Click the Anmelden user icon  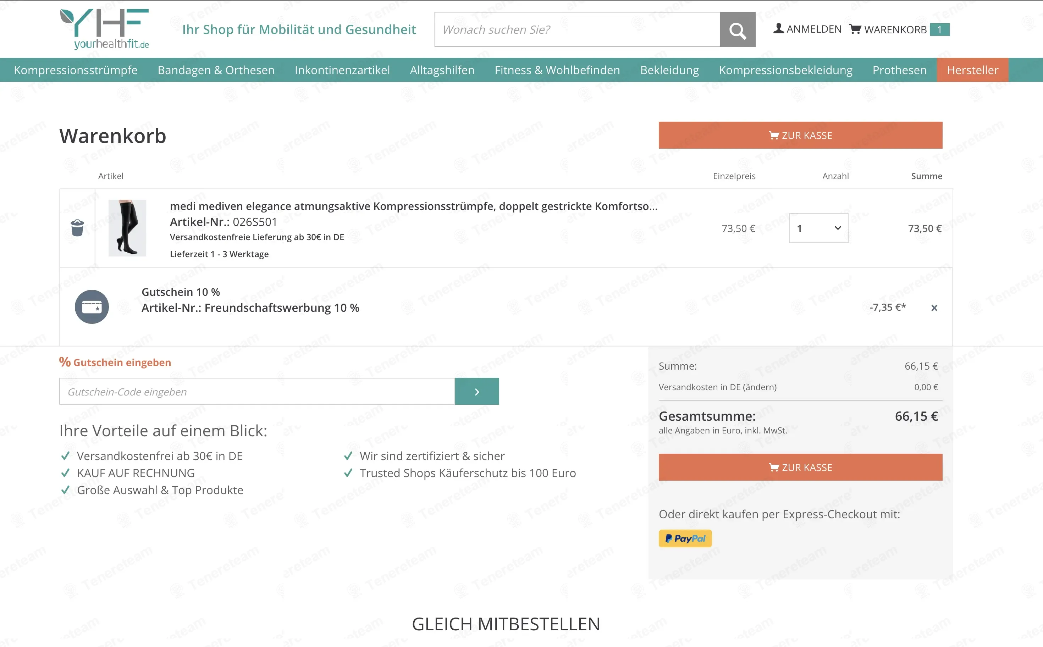[x=778, y=29]
